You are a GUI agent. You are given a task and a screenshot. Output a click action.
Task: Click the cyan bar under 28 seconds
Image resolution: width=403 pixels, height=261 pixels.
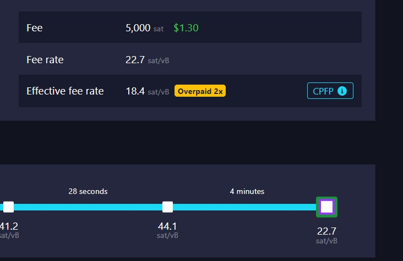click(x=88, y=207)
